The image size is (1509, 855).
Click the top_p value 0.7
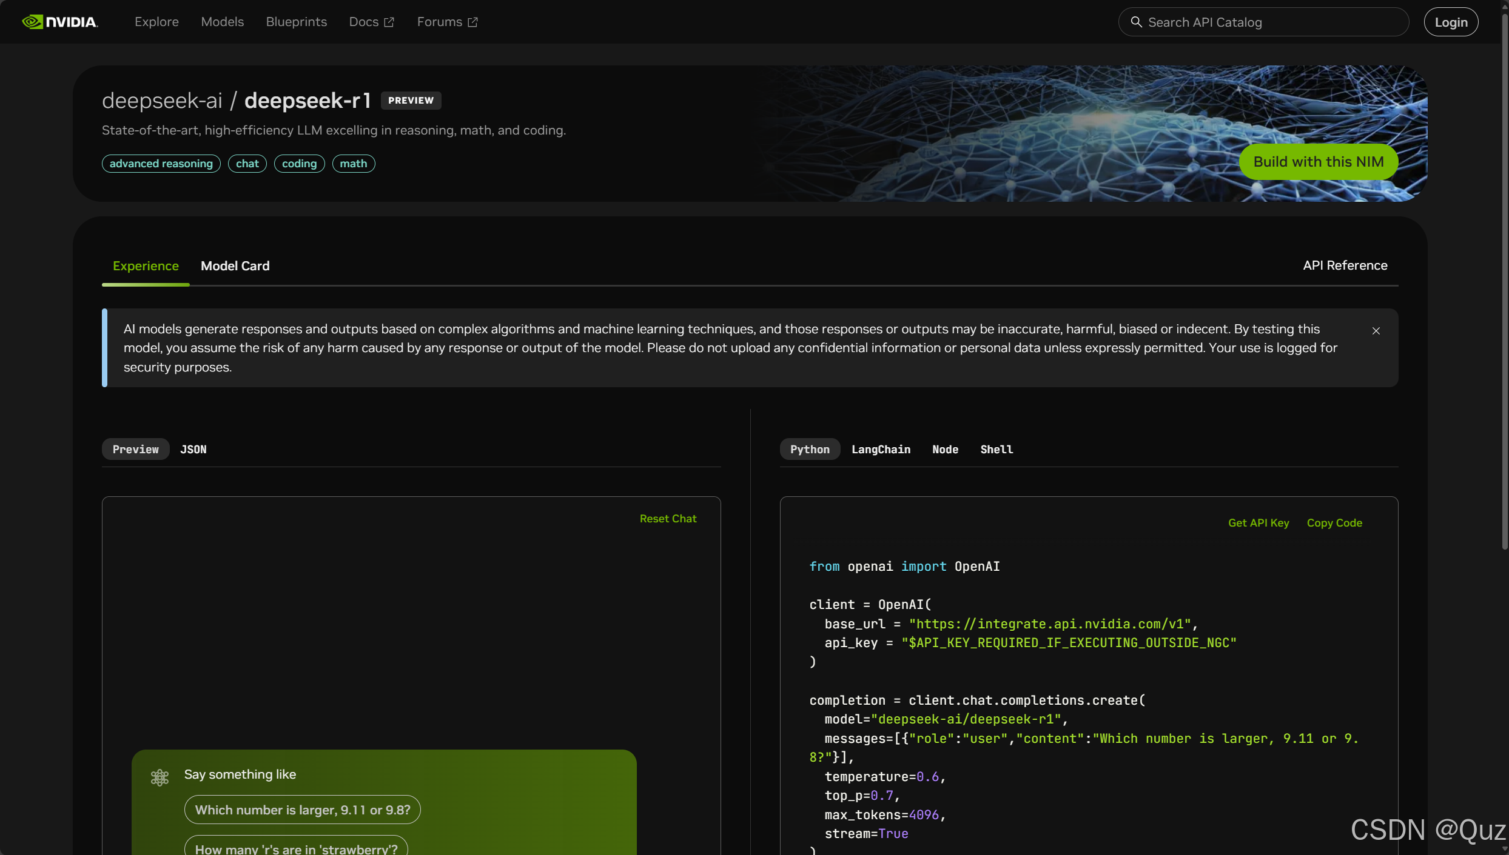pos(882,795)
